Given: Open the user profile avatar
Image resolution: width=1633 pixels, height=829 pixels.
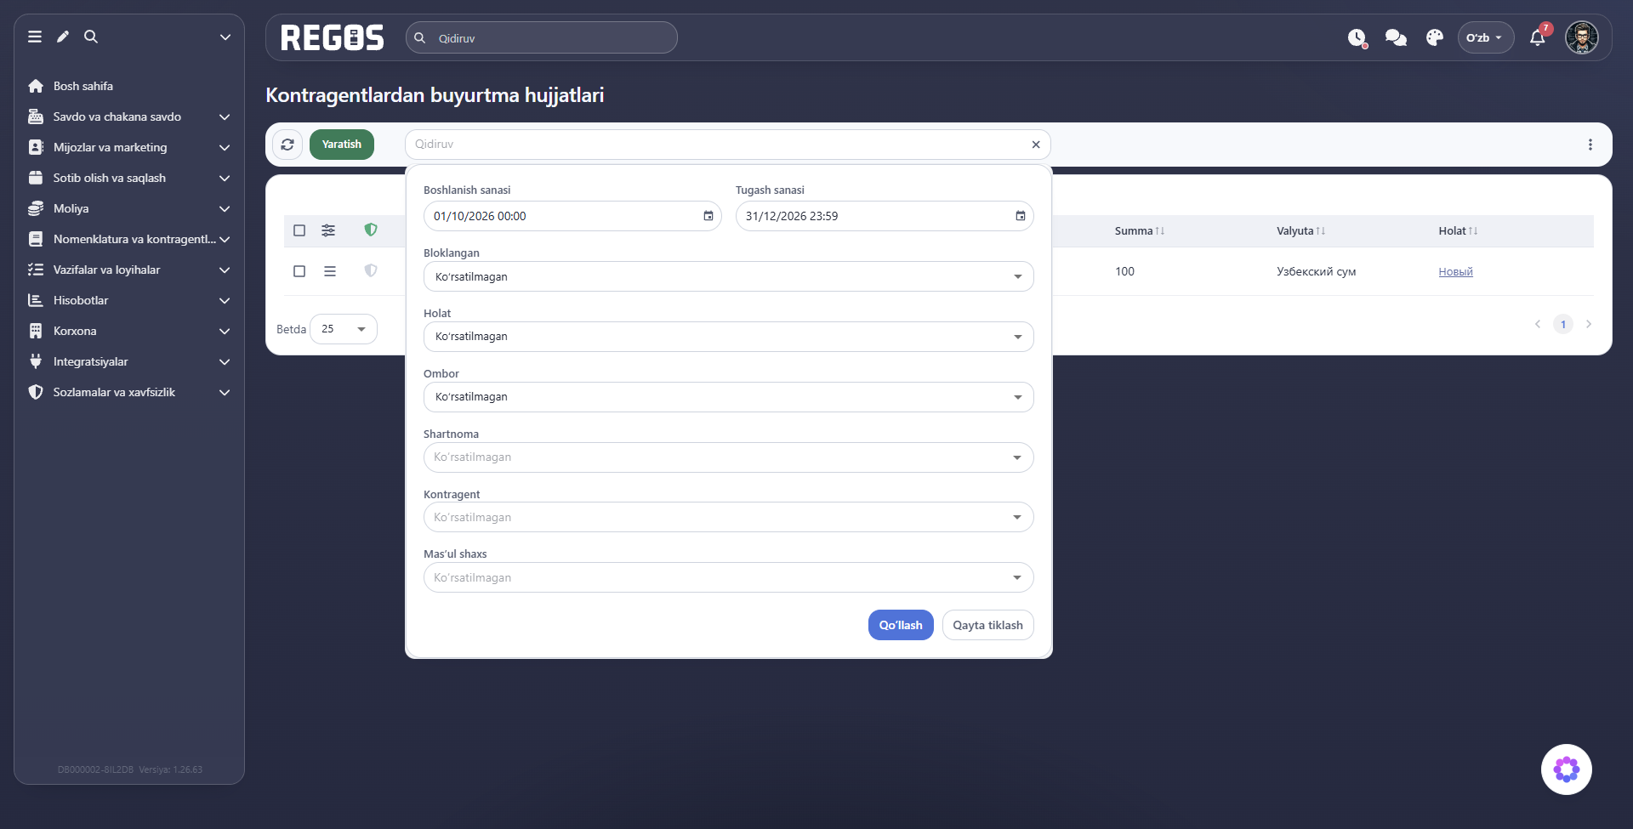Looking at the screenshot, I should tap(1582, 37).
